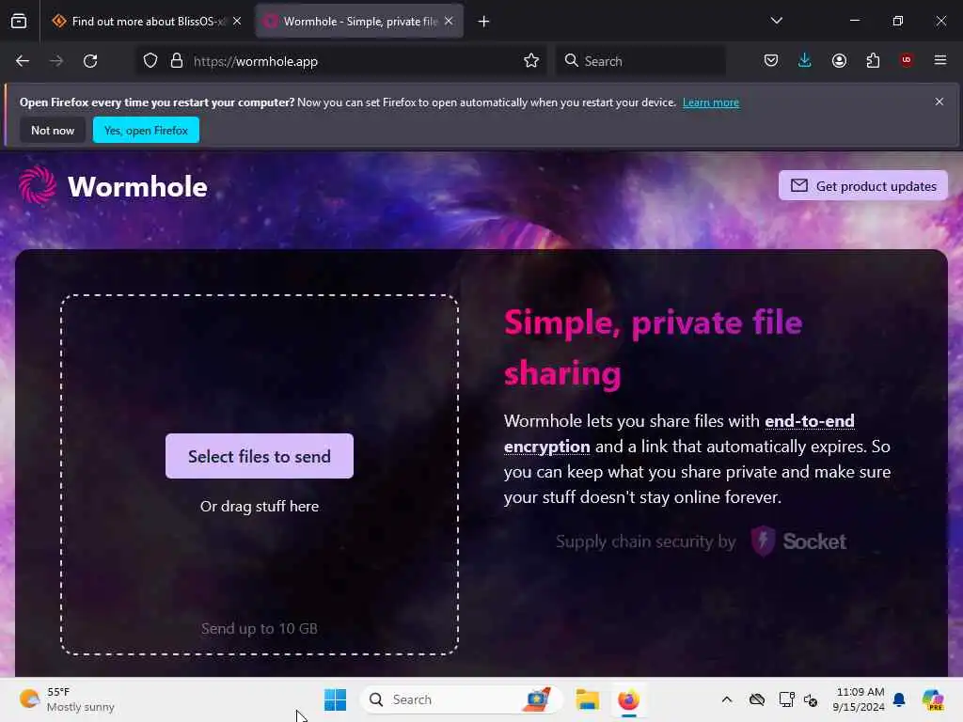The image size is (963, 722).
Task: Click the muted volume tray icon
Action: tap(811, 699)
